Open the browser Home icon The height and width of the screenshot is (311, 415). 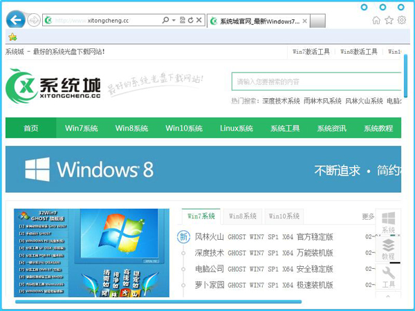pyautogui.click(x=376, y=20)
